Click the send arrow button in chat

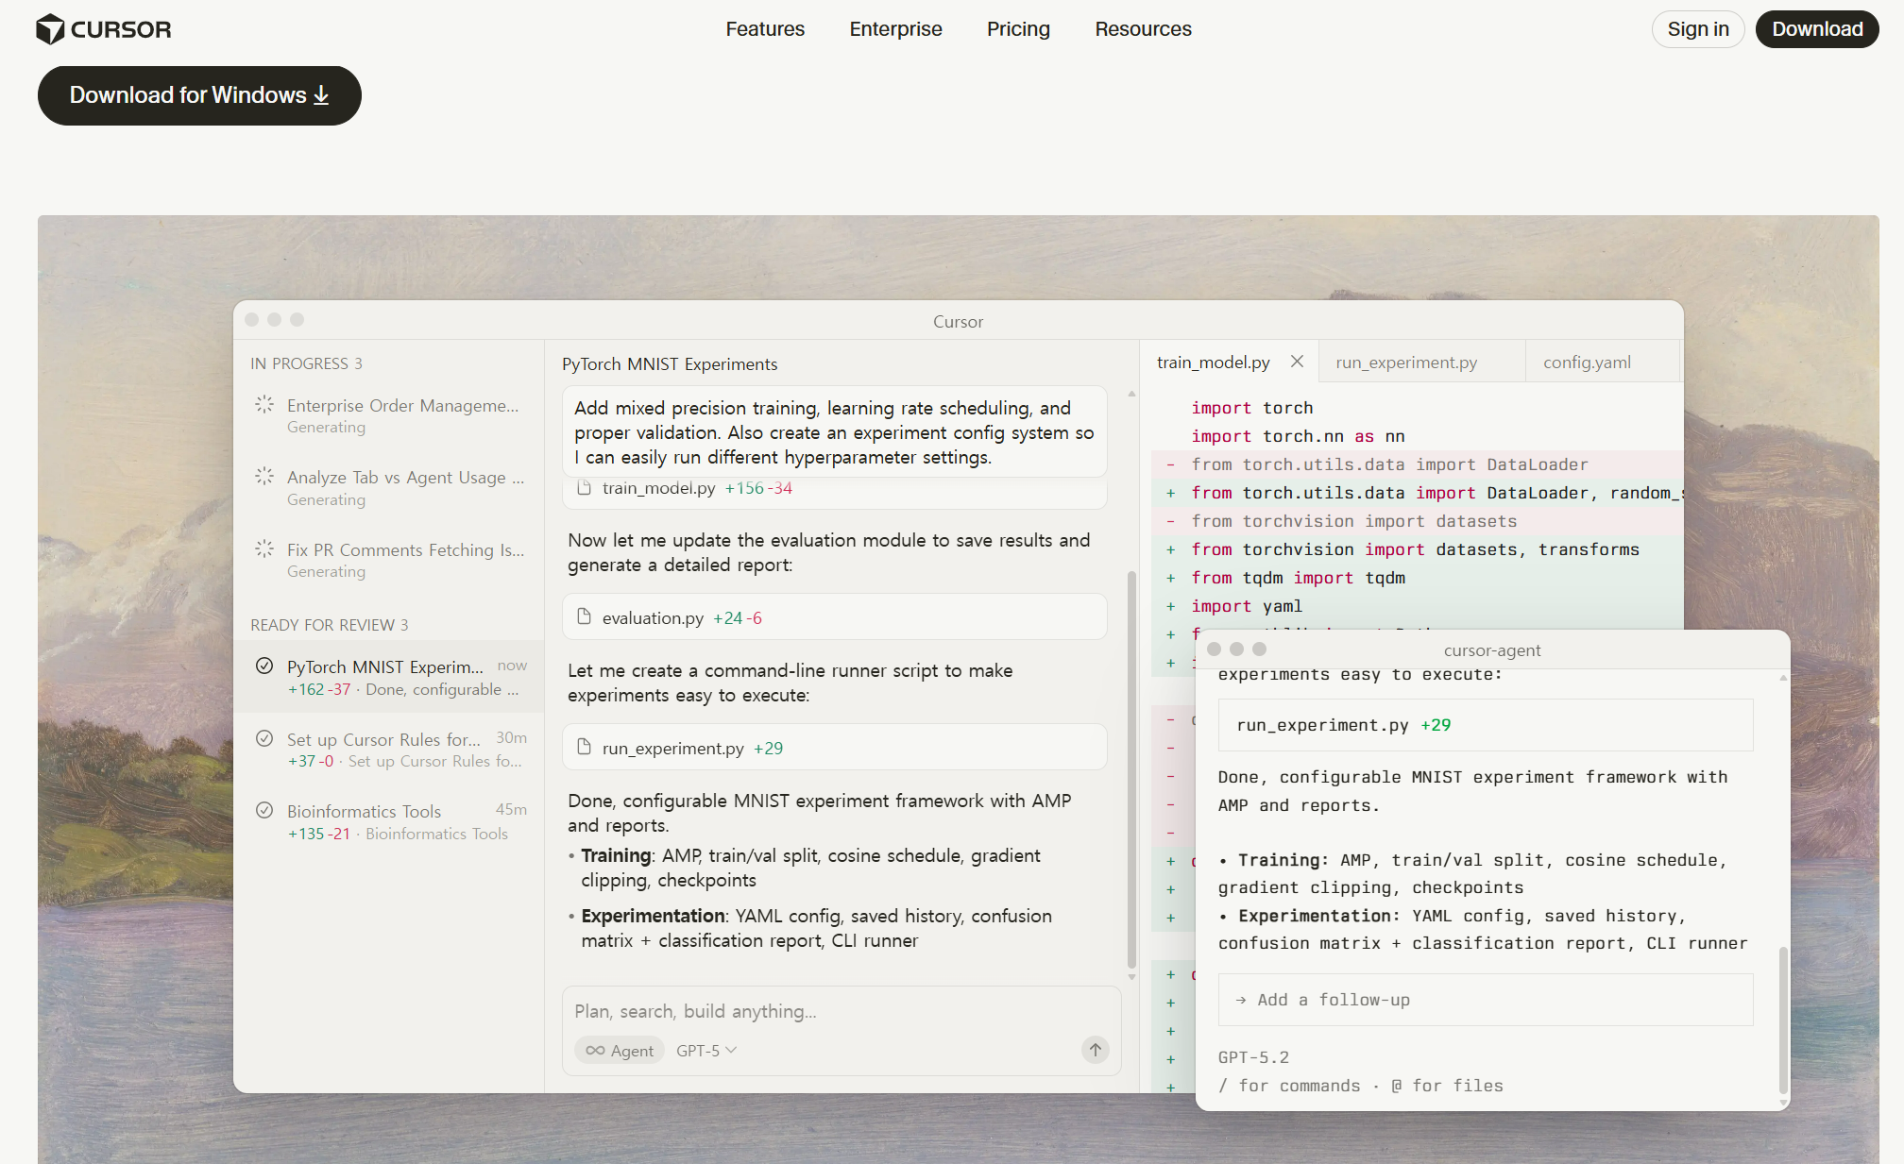(x=1096, y=1050)
